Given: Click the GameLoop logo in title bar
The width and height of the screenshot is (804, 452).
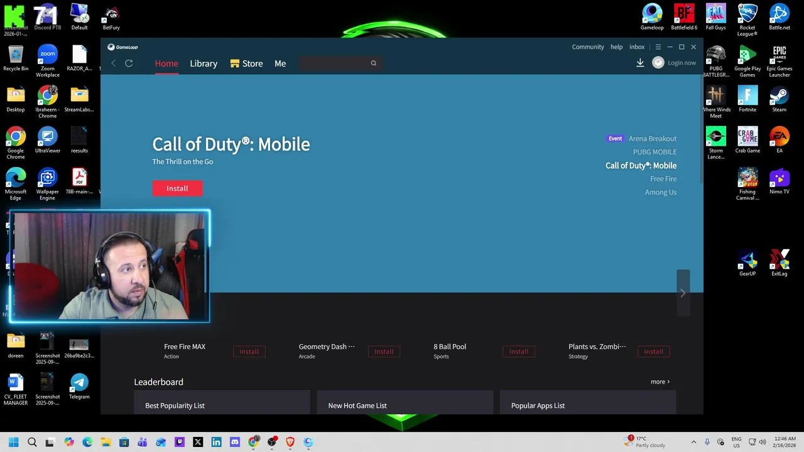Looking at the screenshot, I should [122, 47].
